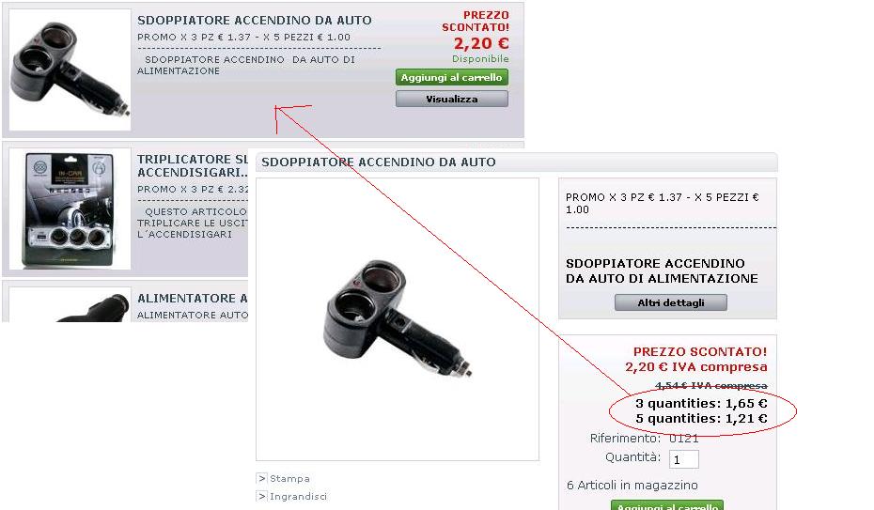Open the Ingrandisci enlarge link
874x510 pixels.
click(298, 496)
